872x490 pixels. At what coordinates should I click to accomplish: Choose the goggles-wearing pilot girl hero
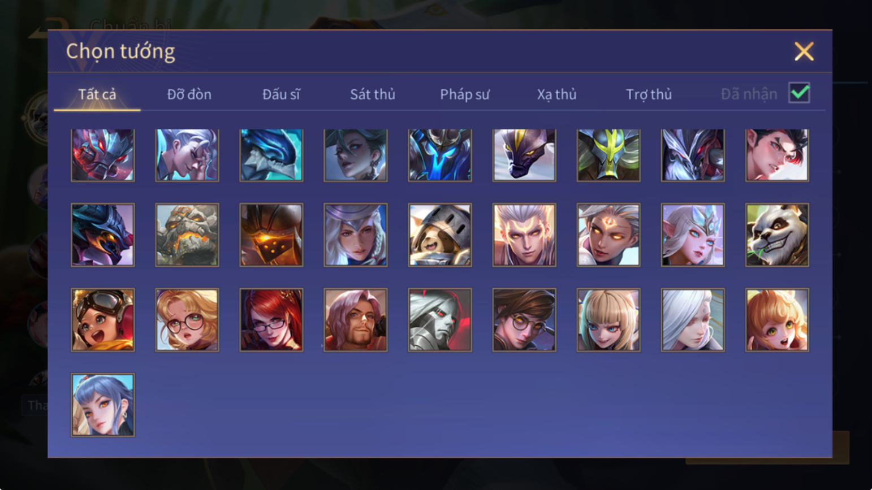pos(103,320)
